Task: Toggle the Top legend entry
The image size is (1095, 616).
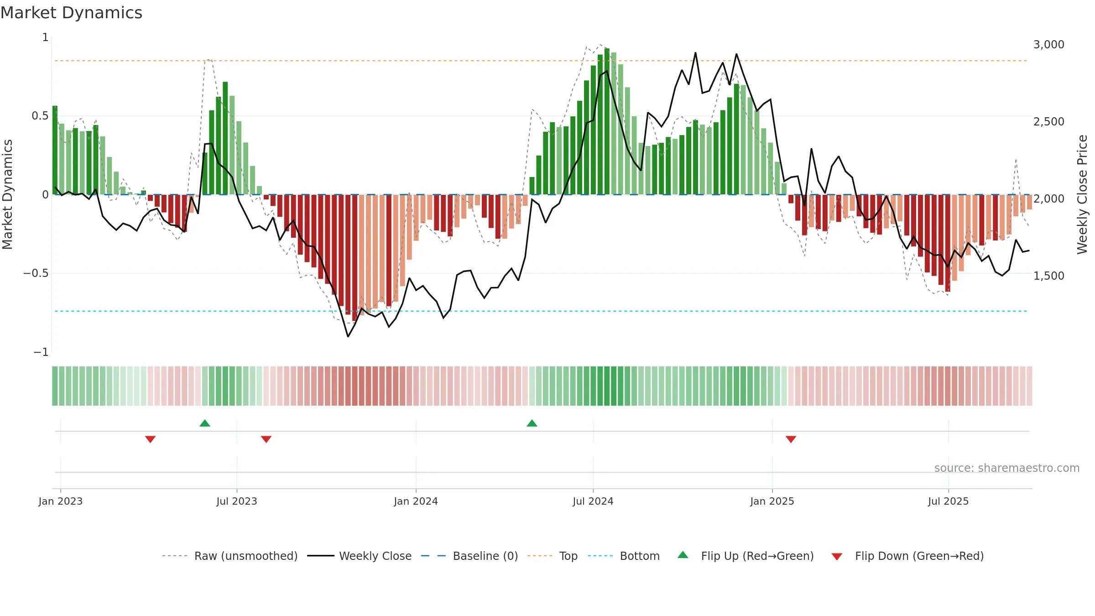Action: point(553,556)
